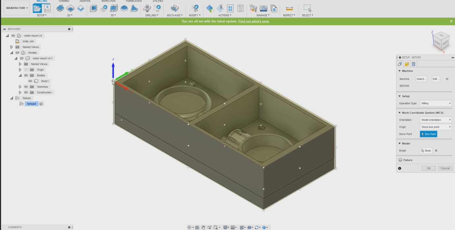This screenshot has height=230, width=455.
Task: Open the Orientation Model orientation dropdown
Action: coord(436,120)
